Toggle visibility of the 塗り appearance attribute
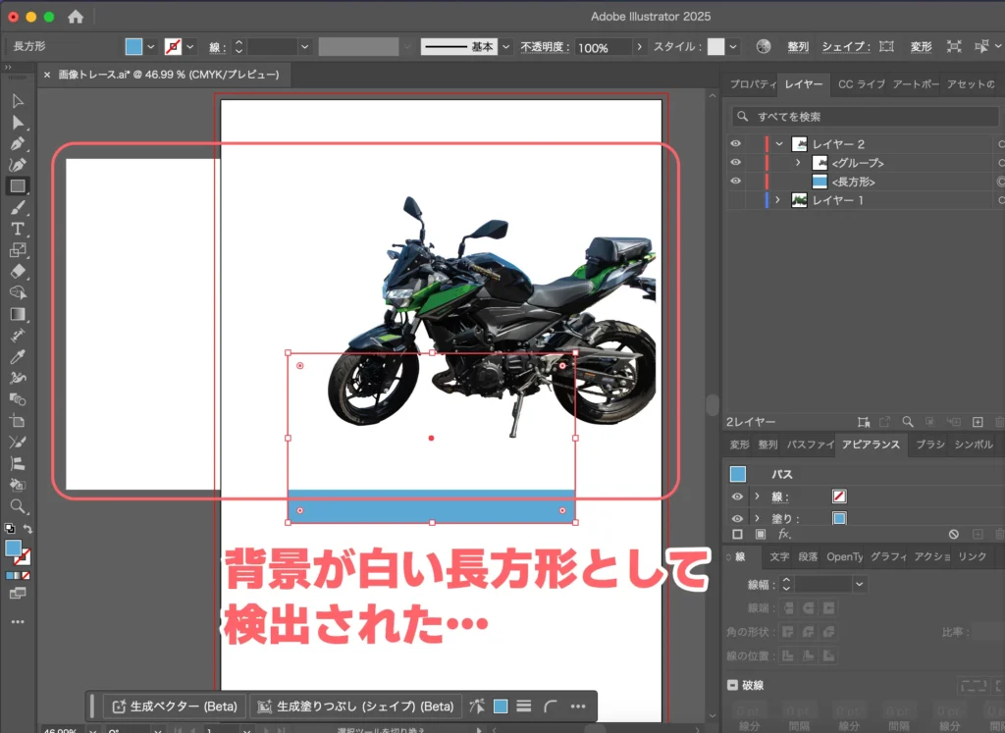Image resolution: width=1005 pixels, height=733 pixels. (737, 519)
